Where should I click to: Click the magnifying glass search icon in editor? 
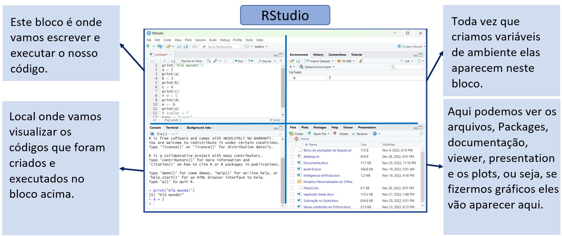pos(209,61)
